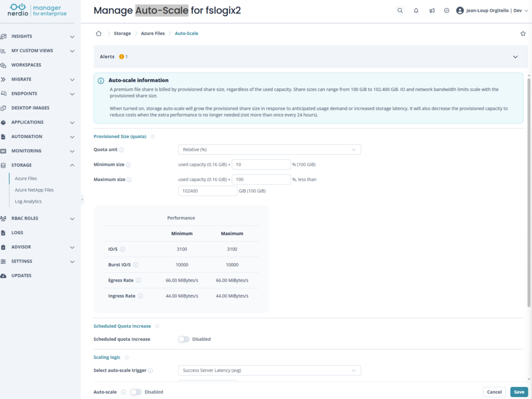This screenshot has width=532, height=399.
Task: Open Log Analytics under Storage
Action: point(28,202)
